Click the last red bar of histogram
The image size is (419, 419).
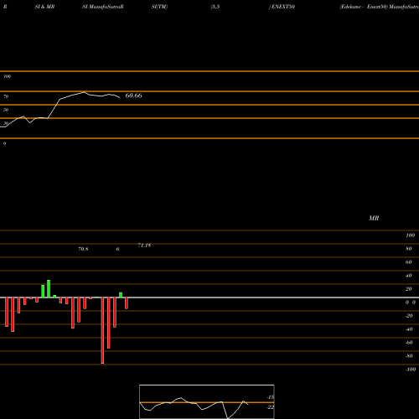pyautogui.click(x=127, y=303)
